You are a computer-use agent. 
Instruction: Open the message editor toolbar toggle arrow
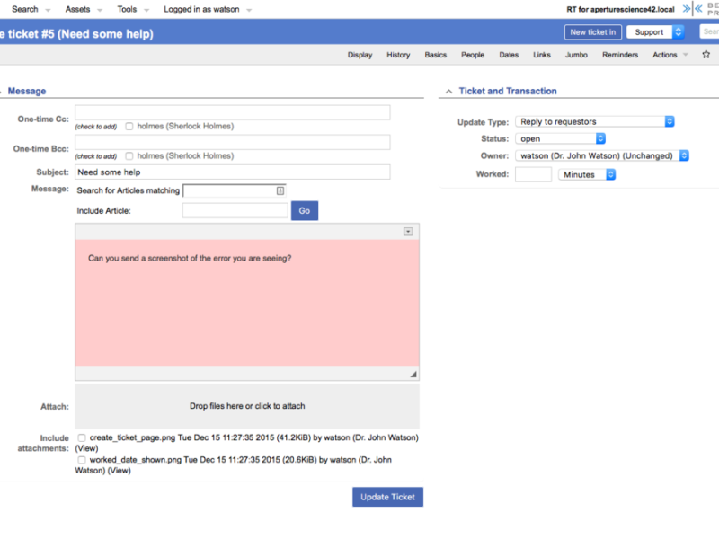tap(408, 232)
